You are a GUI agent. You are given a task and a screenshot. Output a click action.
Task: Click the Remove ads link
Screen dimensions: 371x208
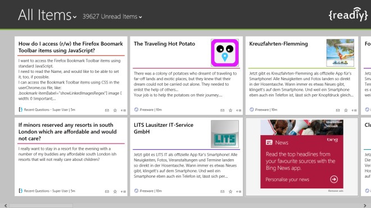tap(336, 191)
